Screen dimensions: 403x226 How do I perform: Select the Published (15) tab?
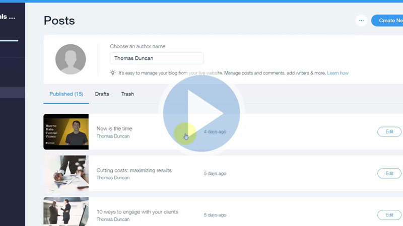(x=66, y=94)
